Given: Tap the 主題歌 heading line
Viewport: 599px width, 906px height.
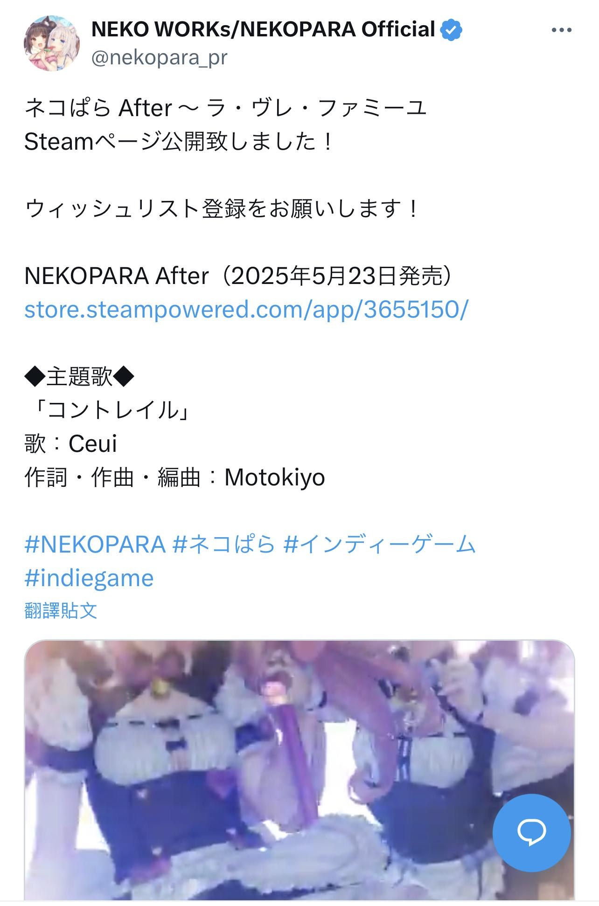Looking at the screenshot, I should tap(79, 376).
